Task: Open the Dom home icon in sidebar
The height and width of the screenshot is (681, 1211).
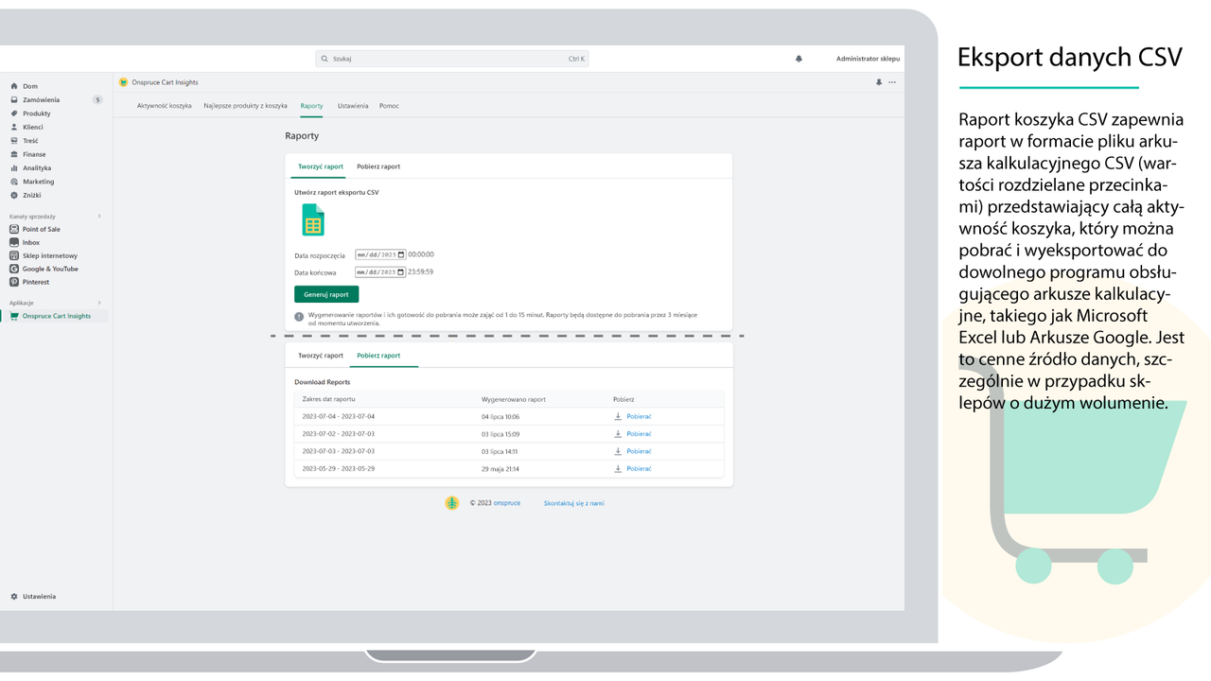Action: pos(14,86)
